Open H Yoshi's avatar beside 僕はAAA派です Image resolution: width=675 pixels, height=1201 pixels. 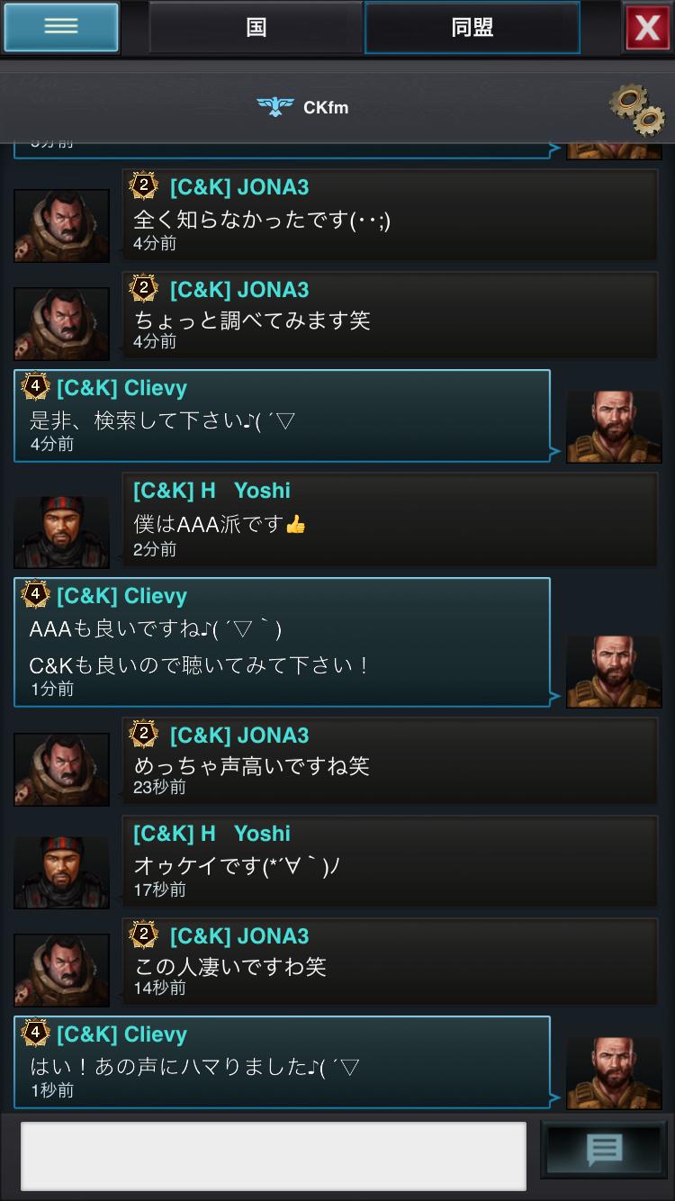pos(61,532)
